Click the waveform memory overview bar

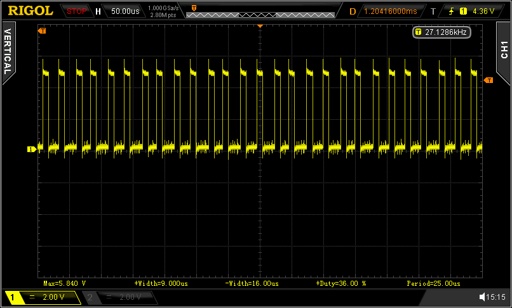tap(260, 13)
